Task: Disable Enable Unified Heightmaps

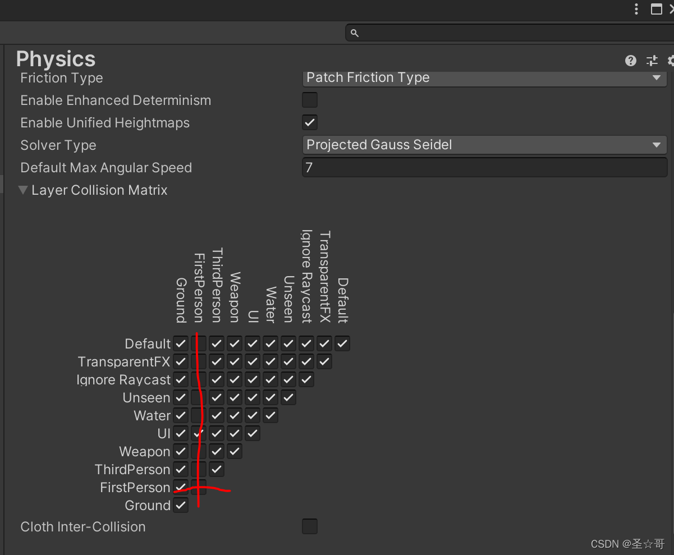Action: [309, 122]
